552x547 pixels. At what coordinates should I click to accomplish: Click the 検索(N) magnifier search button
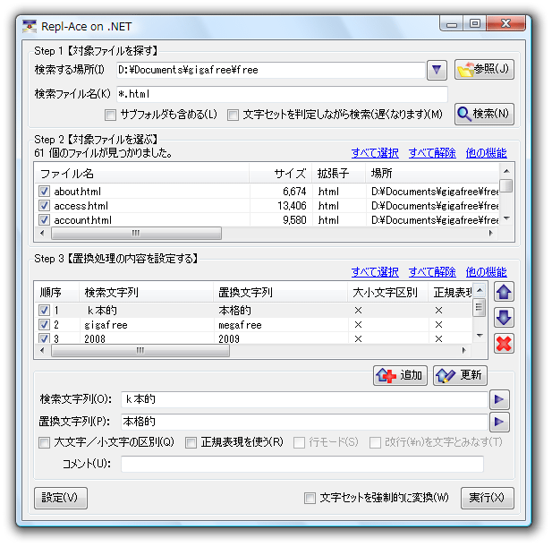pyautogui.click(x=484, y=114)
